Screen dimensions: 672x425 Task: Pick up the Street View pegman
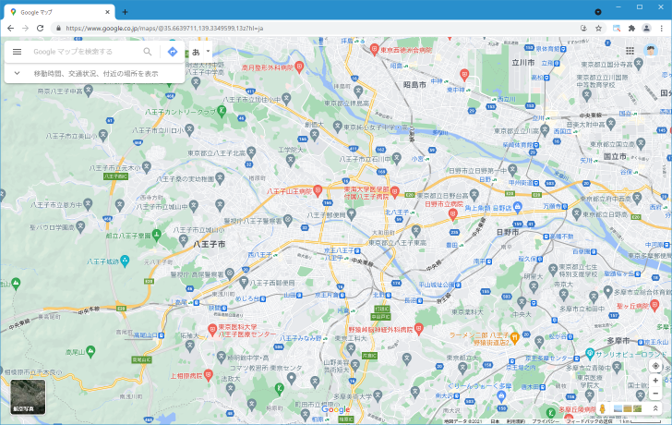[602, 408]
